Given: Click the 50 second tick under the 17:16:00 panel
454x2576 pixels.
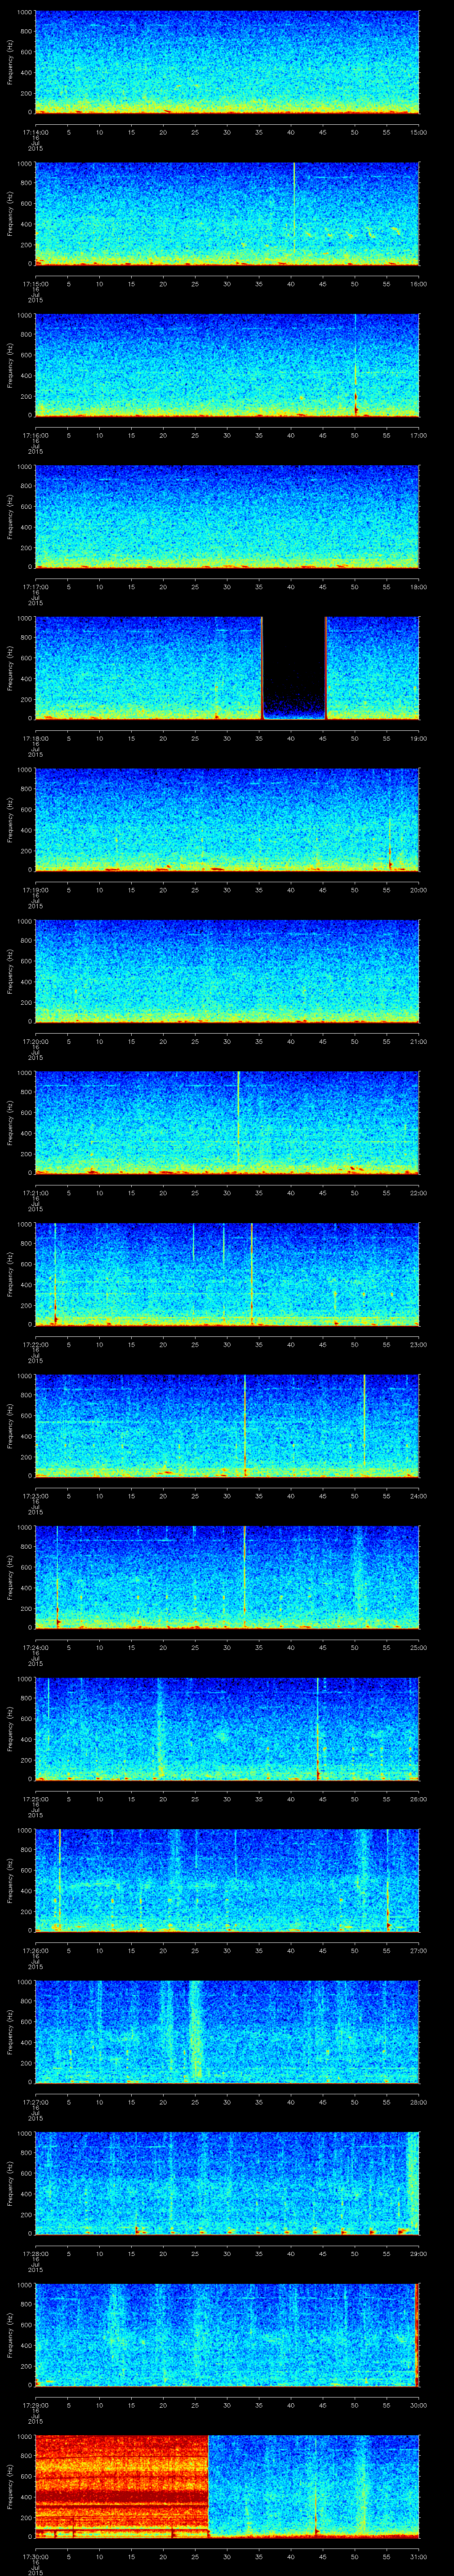Looking at the screenshot, I should click(354, 435).
